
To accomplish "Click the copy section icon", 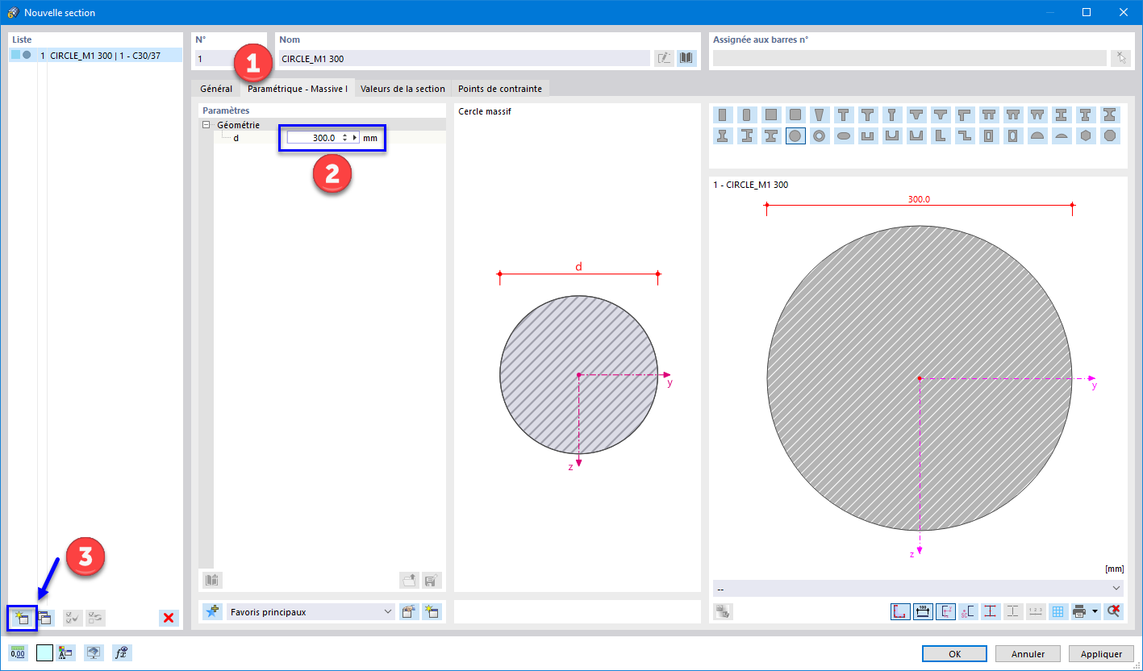I will coord(45,619).
